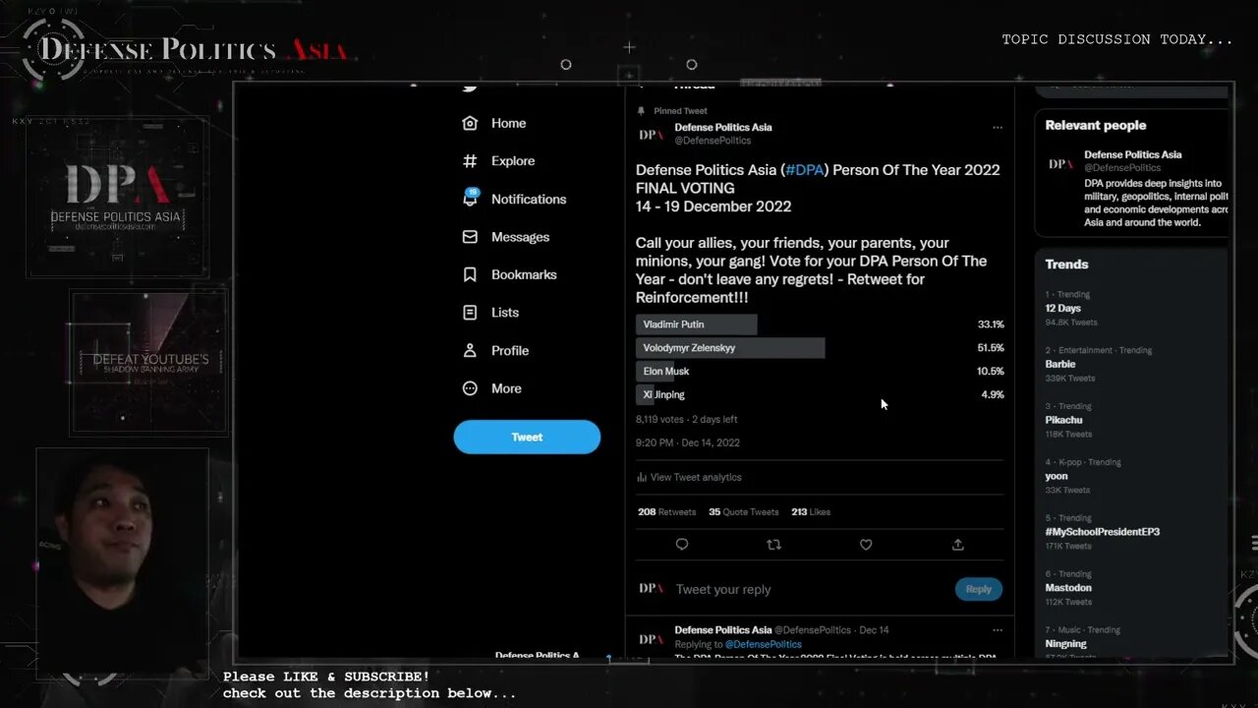
Task: Select Lists menu label
Action: tap(505, 313)
